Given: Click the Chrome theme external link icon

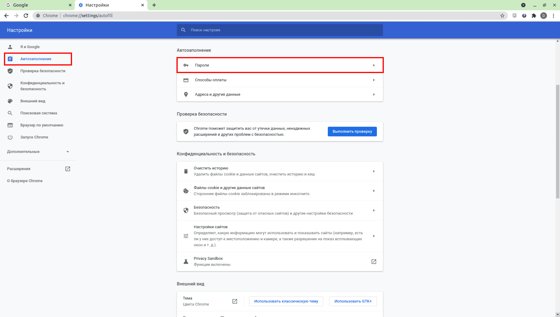Looking at the screenshot, I should pos(235,301).
